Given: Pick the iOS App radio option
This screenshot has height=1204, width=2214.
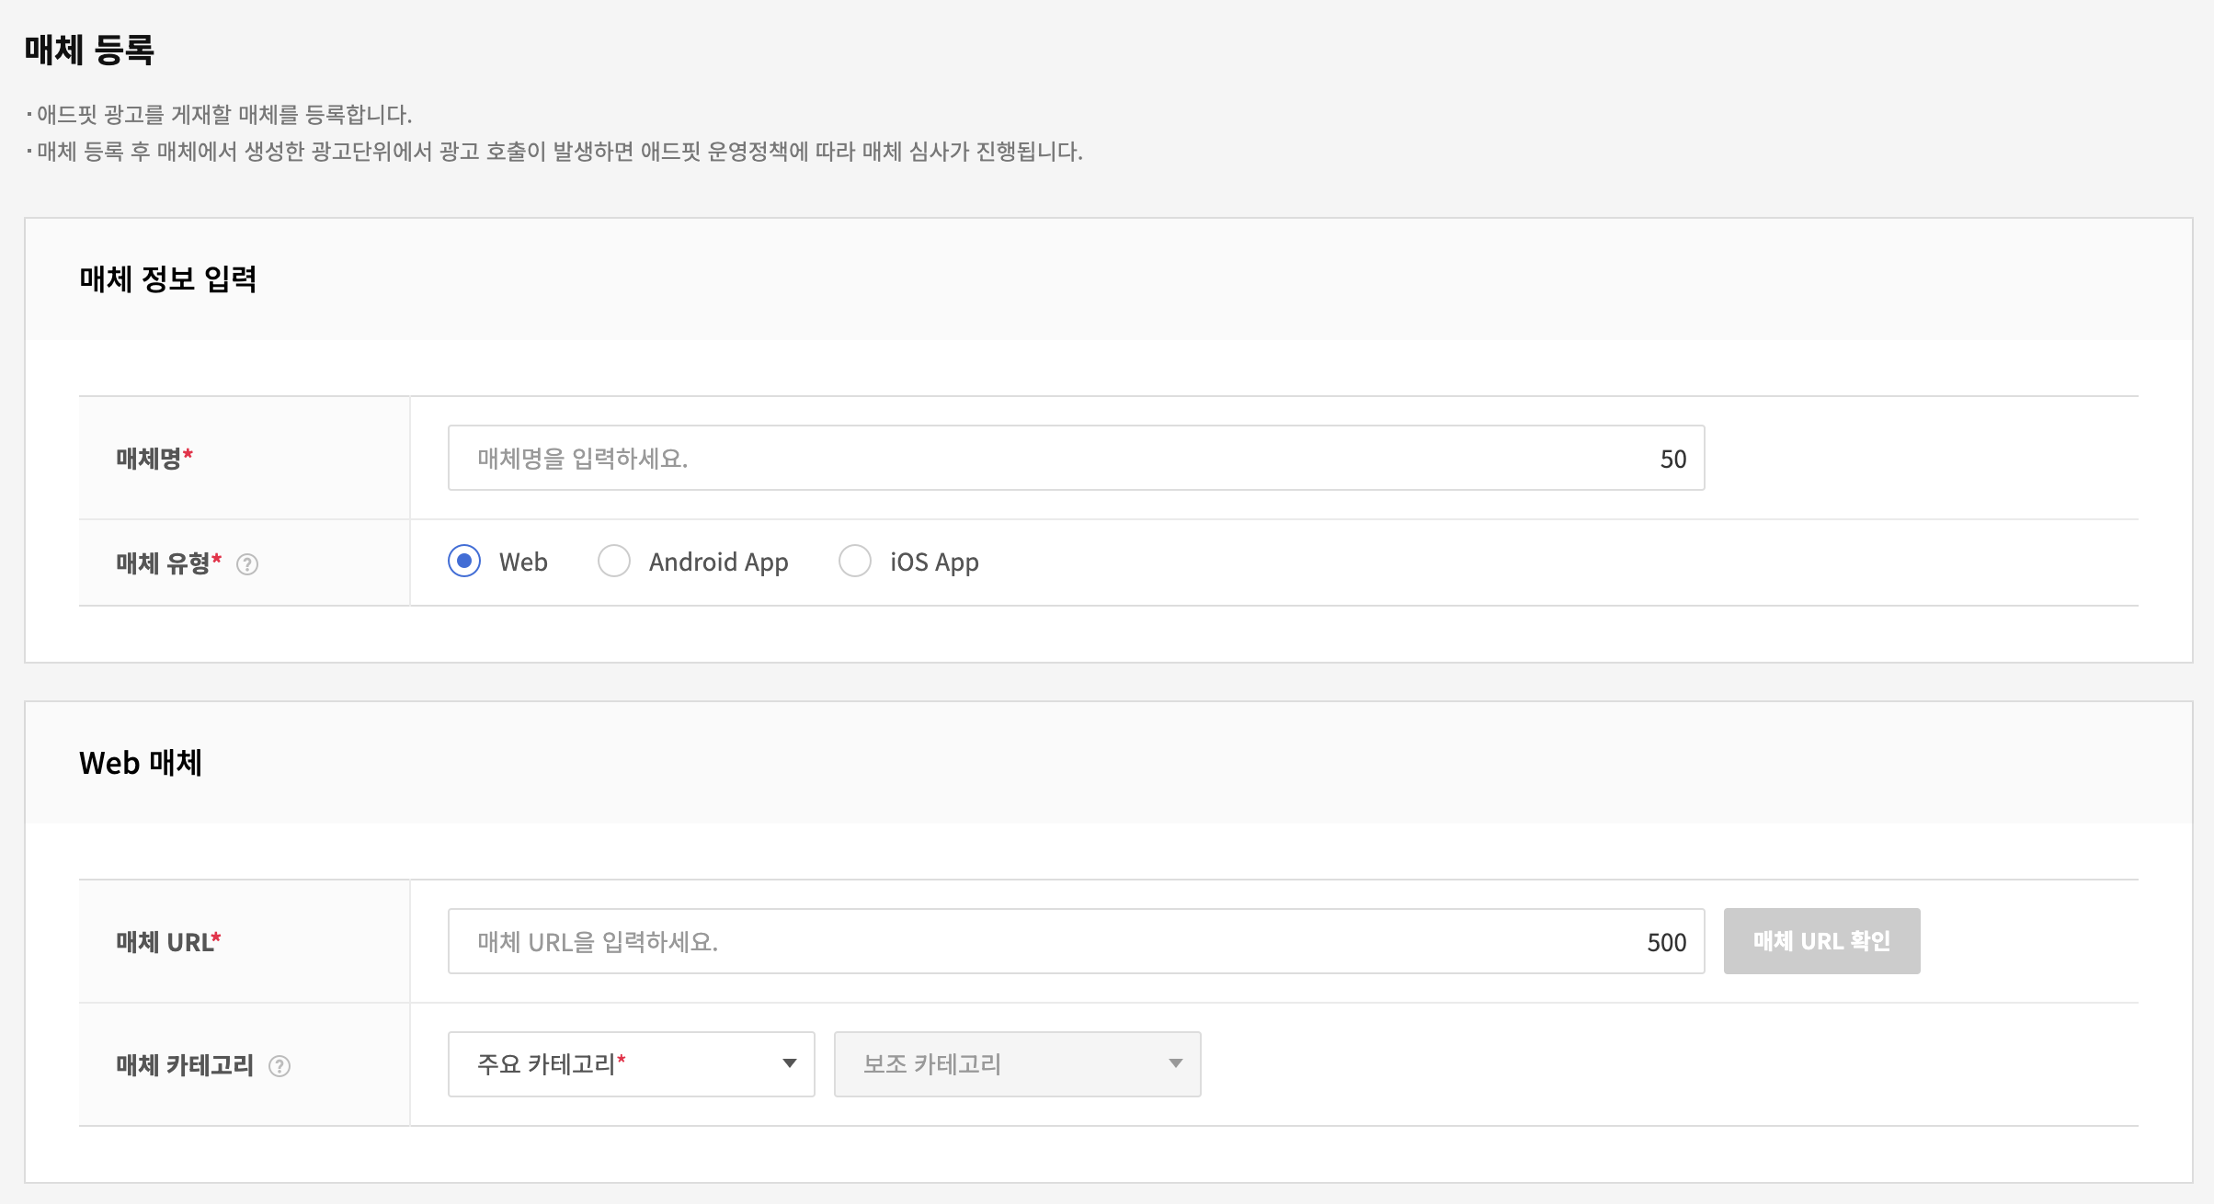Looking at the screenshot, I should (x=855, y=561).
